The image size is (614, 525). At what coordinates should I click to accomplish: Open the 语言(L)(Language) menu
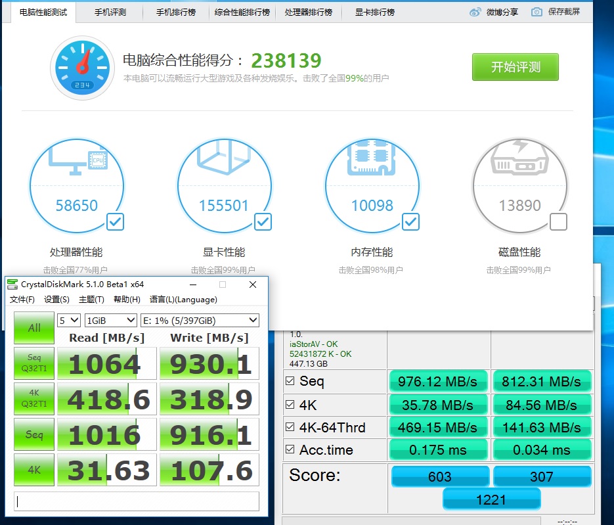(183, 300)
